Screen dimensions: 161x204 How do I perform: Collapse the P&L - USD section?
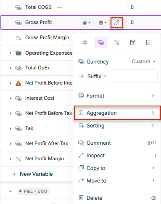[x=11, y=191]
